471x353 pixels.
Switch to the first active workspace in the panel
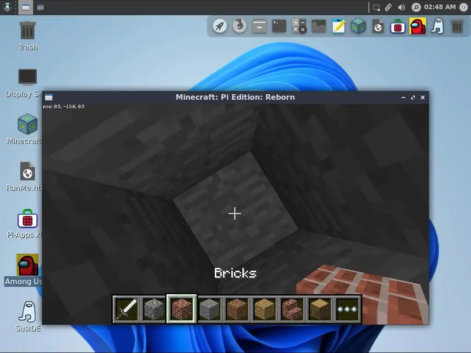coord(26,7)
